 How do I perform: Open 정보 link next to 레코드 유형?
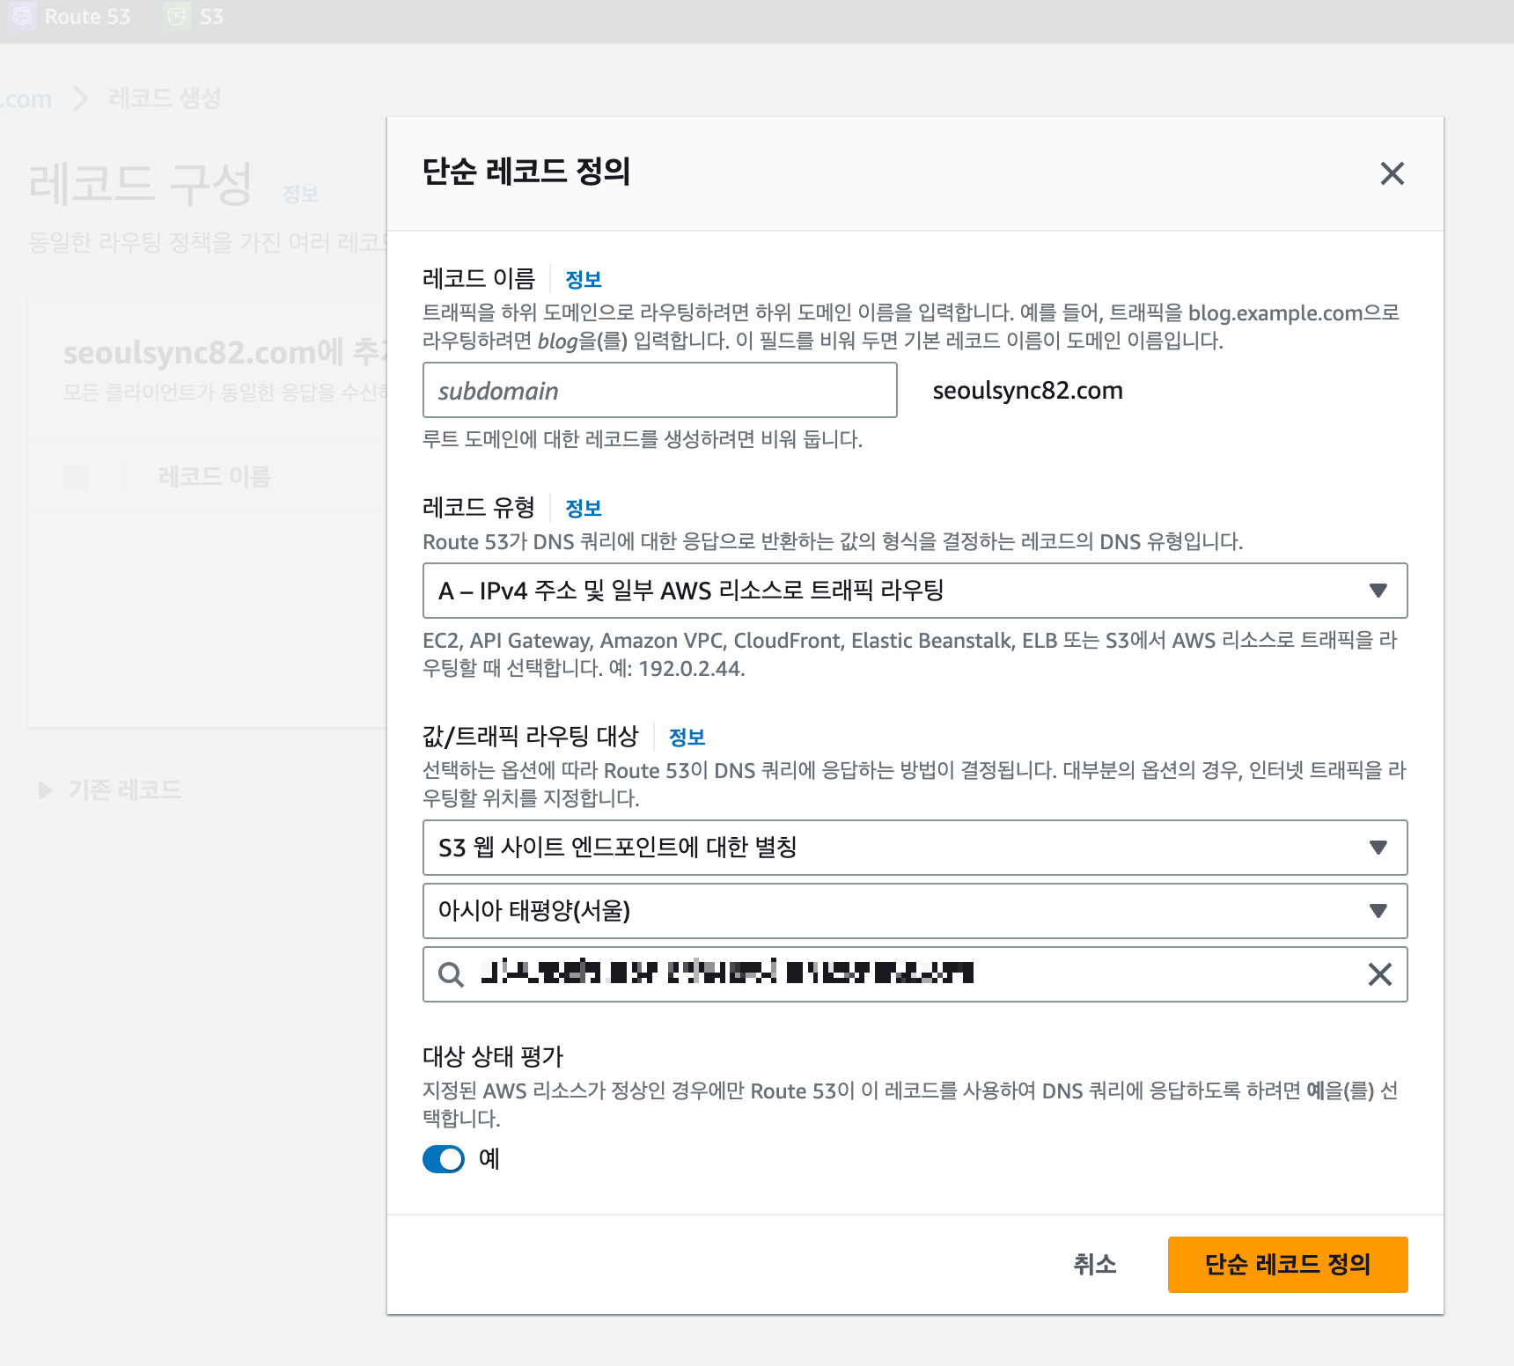[583, 509]
